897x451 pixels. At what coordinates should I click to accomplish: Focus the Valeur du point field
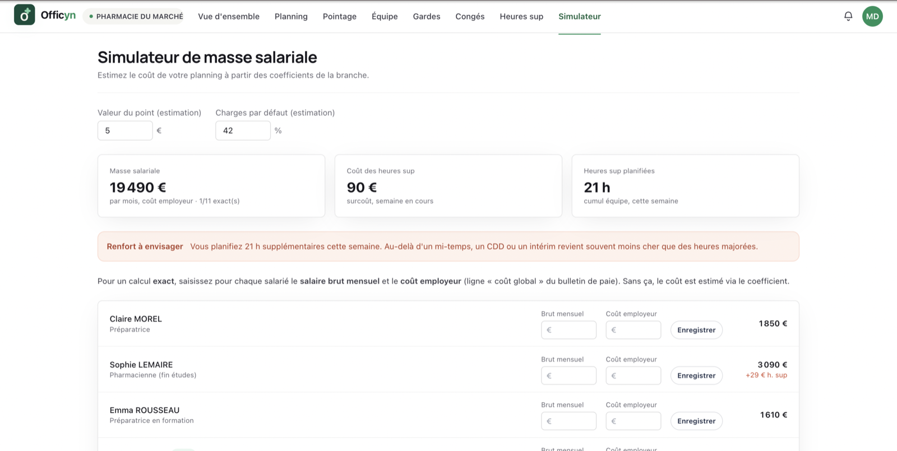[x=125, y=131]
